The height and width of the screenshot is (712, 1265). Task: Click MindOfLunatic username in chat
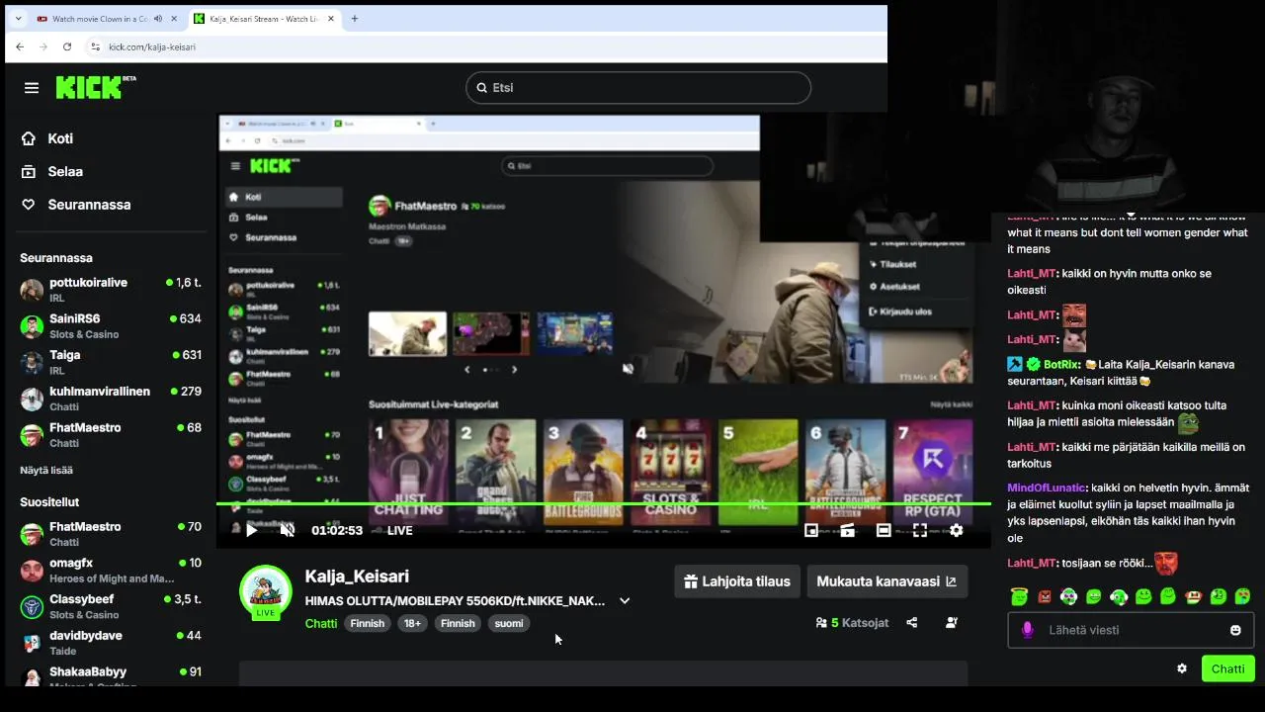click(x=1046, y=488)
